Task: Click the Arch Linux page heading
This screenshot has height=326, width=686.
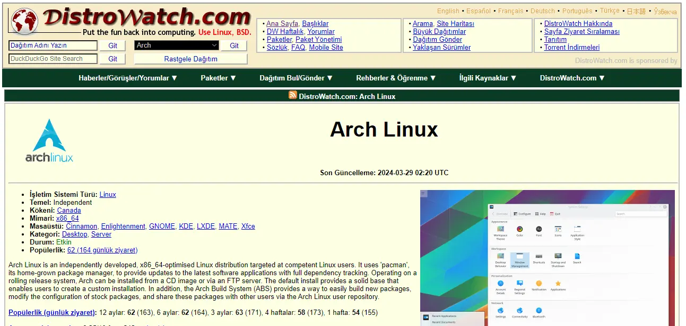Action: coord(384,130)
